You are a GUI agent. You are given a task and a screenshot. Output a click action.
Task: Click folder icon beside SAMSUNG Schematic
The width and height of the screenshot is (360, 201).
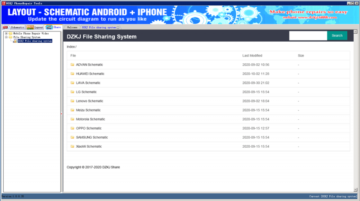[72, 137]
